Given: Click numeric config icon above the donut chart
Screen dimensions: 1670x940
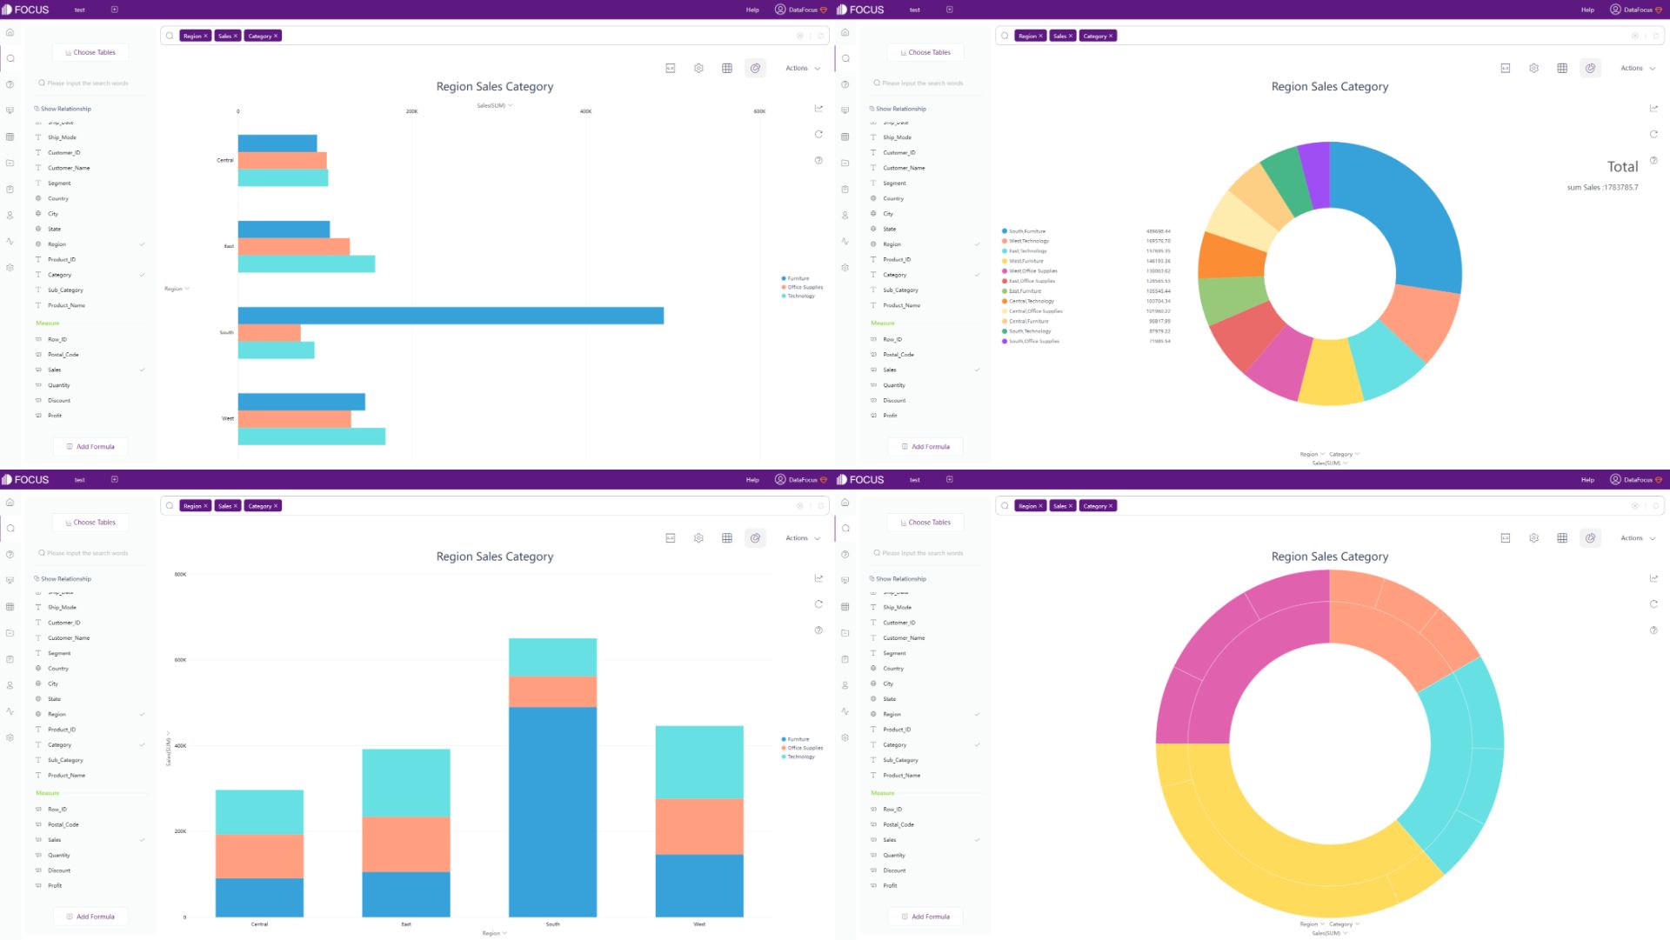Looking at the screenshot, I should (1506, 68).
